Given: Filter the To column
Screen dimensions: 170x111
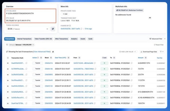Looking at the screenshot, I should [x=114, y=58].
